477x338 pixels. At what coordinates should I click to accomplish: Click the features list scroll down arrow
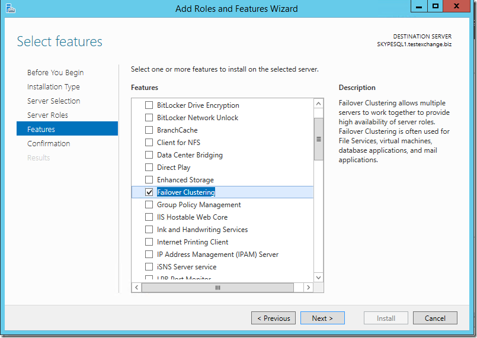(319, 278)
